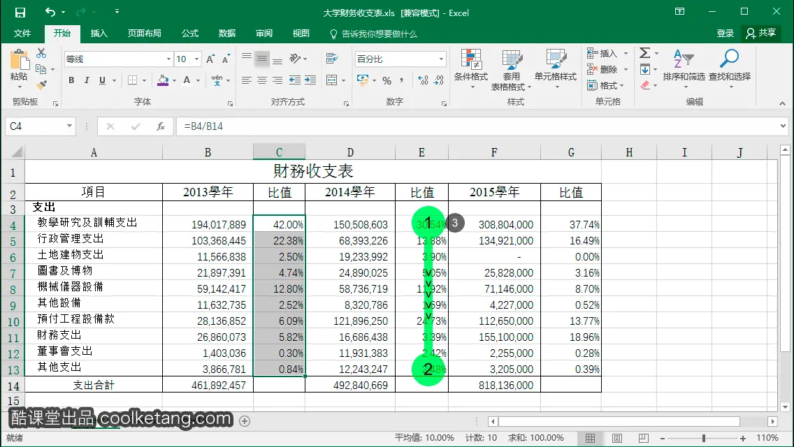Click the Increase Indent icon
794x447 pixels.
[310, 80]
